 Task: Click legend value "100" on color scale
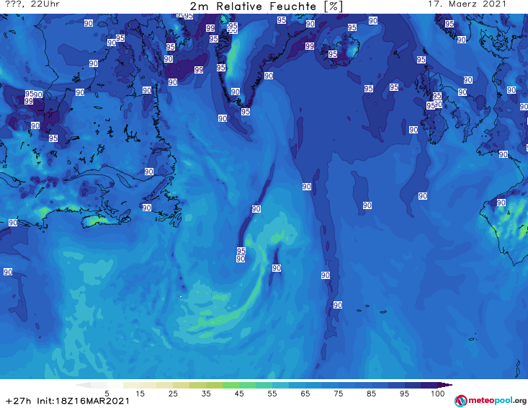(438, 393)
